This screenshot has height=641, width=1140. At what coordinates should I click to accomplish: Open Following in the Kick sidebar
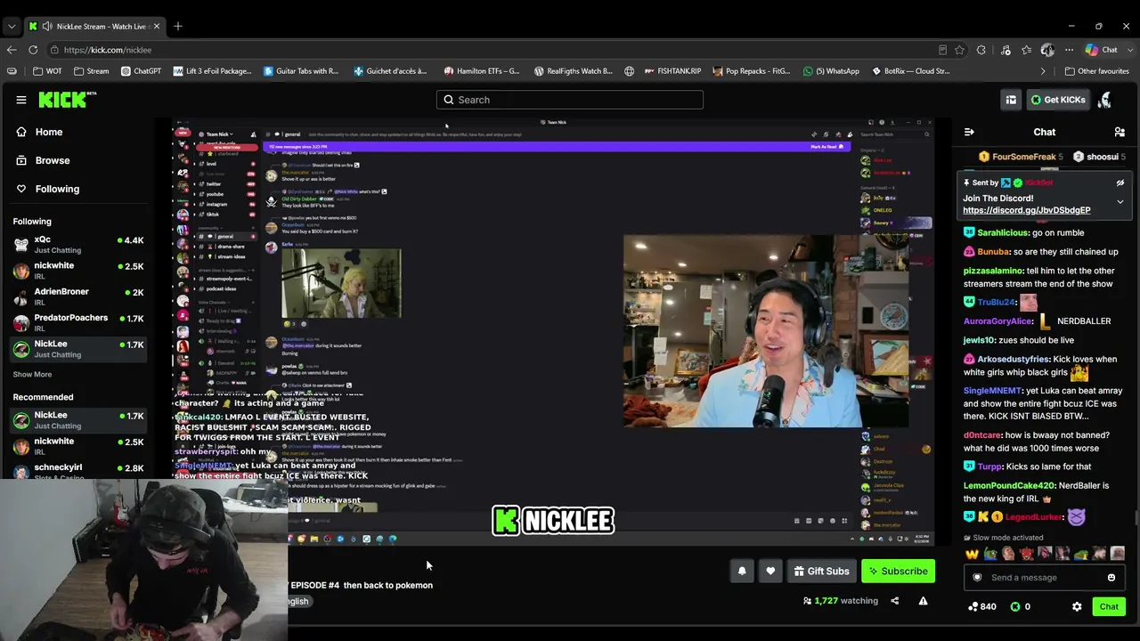coord(57,189)
